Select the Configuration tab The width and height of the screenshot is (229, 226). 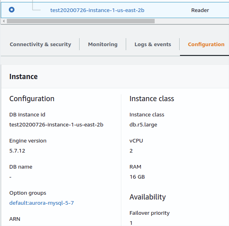(x=206, y=44)
